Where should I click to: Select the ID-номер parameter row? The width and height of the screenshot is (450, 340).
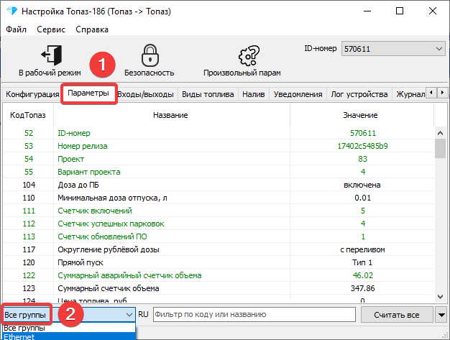click(x=219, y=133)
